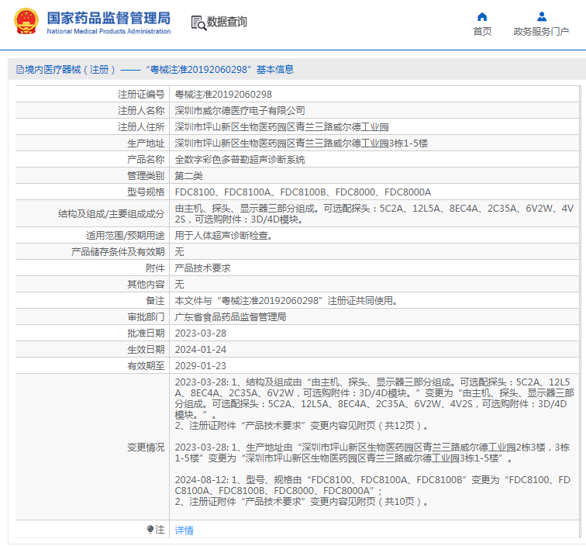Click the national emblem logo

point(26,21)
